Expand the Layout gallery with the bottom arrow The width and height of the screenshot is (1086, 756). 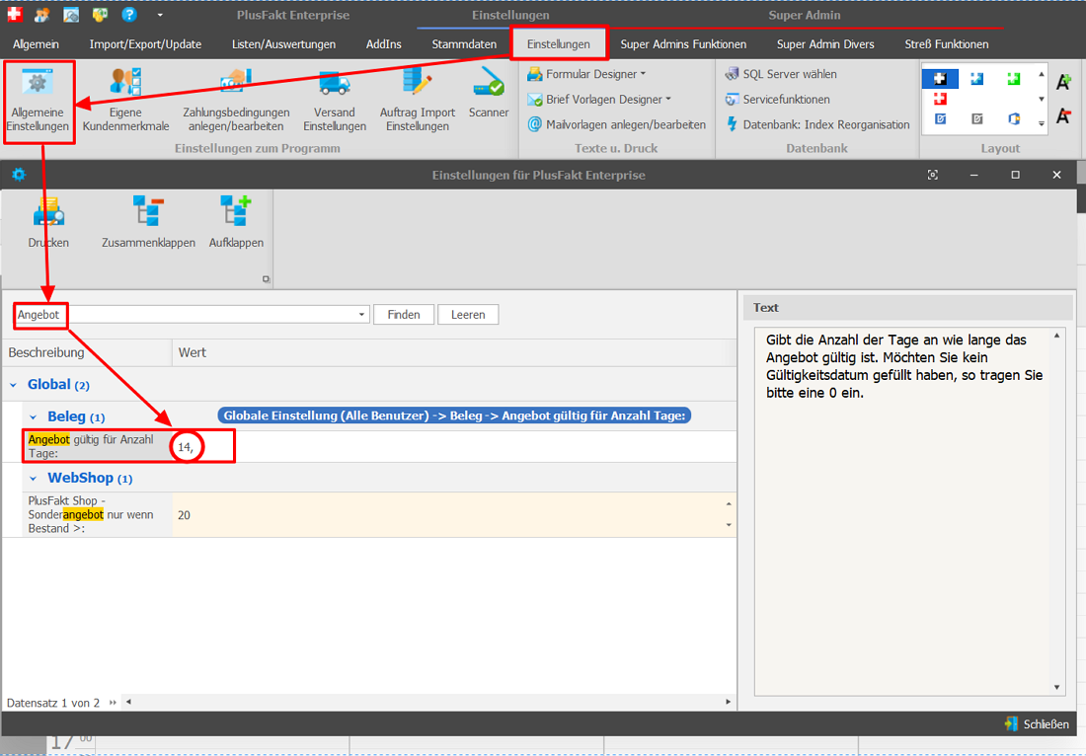click(x=1041, y=123)
